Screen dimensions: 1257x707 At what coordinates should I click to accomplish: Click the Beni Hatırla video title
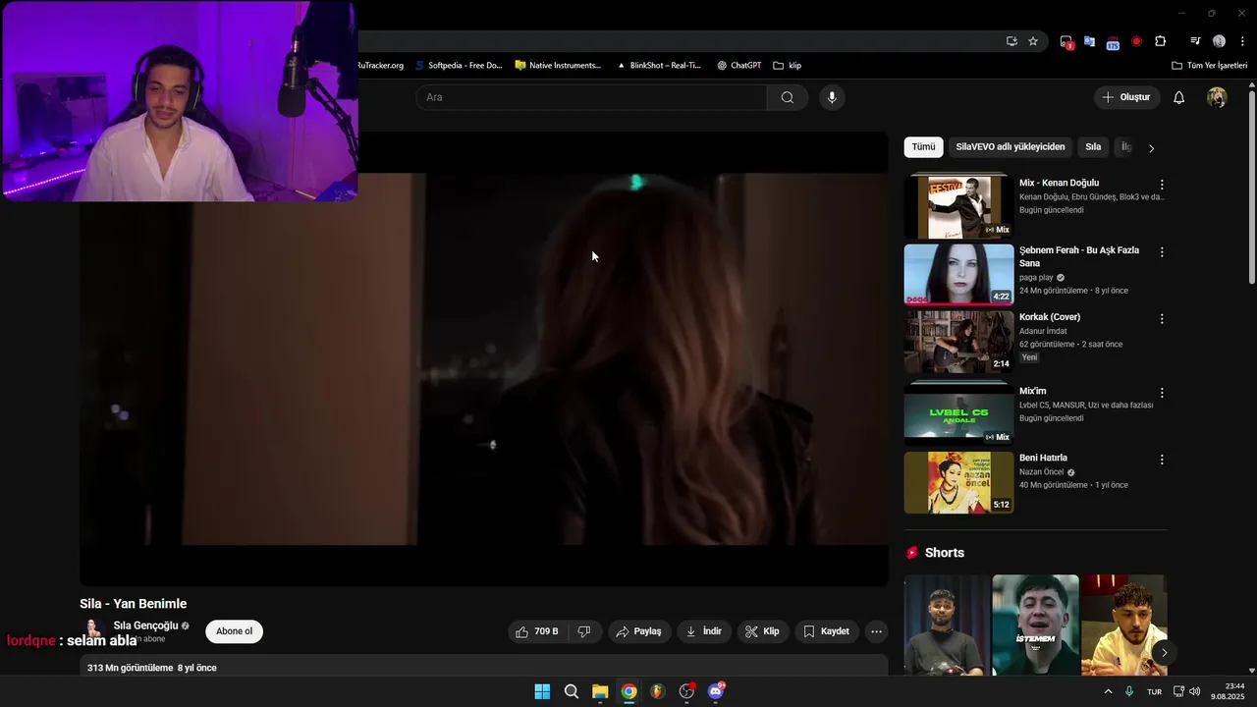click(x=1043, y=458)
